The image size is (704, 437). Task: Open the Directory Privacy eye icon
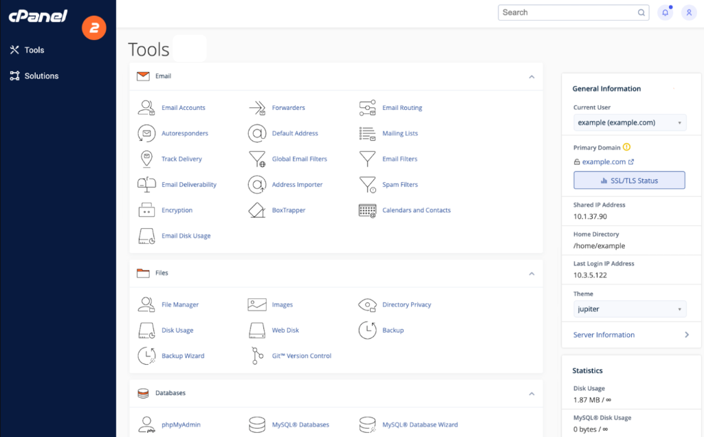[367, 304]
